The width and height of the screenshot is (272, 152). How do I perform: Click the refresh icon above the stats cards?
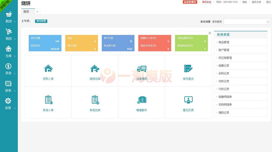click(x=210, y=33)
